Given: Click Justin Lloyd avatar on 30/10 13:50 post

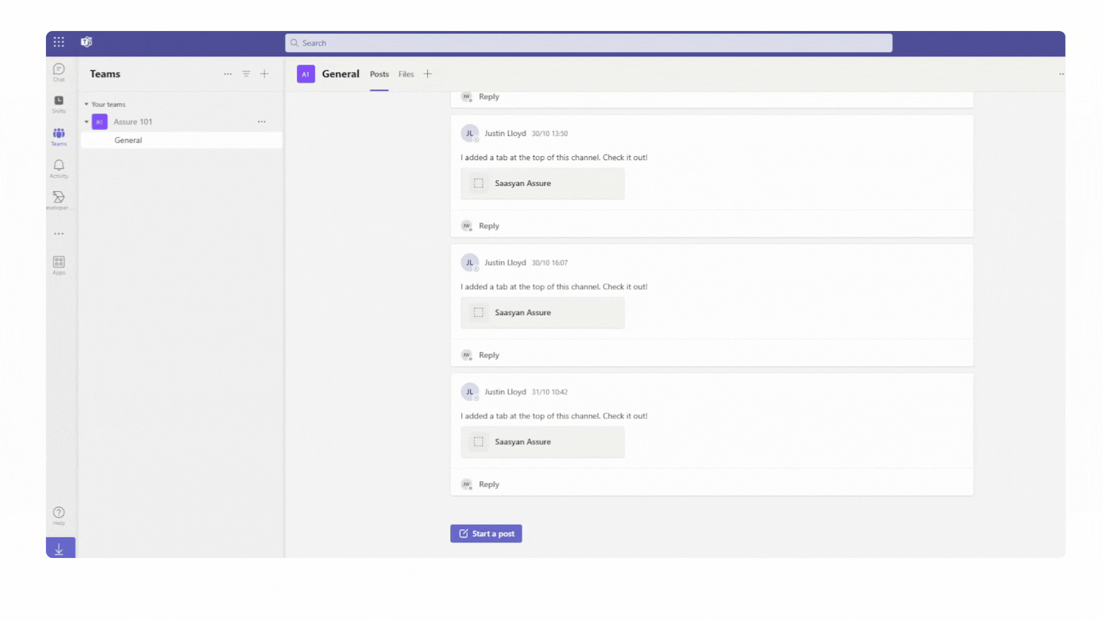Looking at the screenshot, I should (x=470, y=133).
